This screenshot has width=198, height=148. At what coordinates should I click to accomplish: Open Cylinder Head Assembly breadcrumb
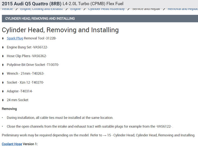click(x=106, y=9)
